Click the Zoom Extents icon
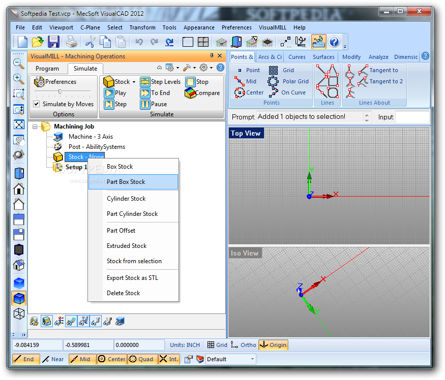 [x=19, y=124]
